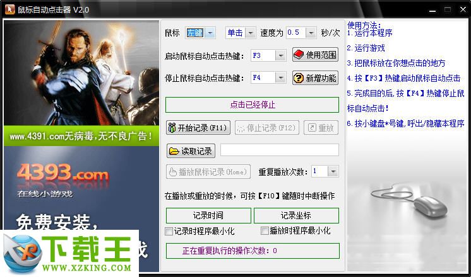
Task: Click the spinner icon on 停止记录 button
Action: 241,128
